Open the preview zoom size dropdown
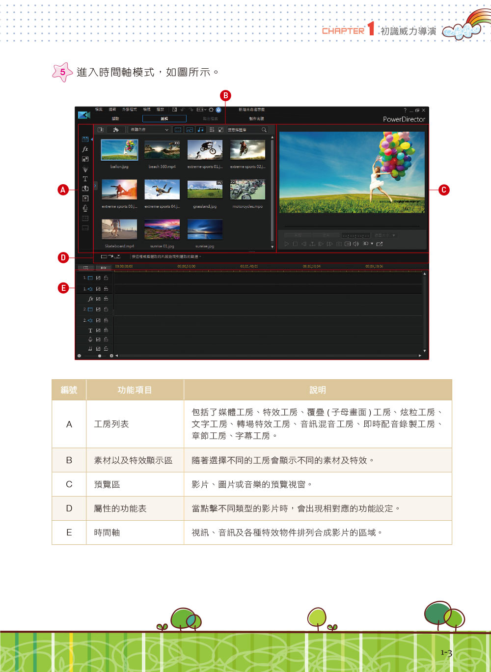The width and height of the screenshot is (491, 672). tap(385, 235)
